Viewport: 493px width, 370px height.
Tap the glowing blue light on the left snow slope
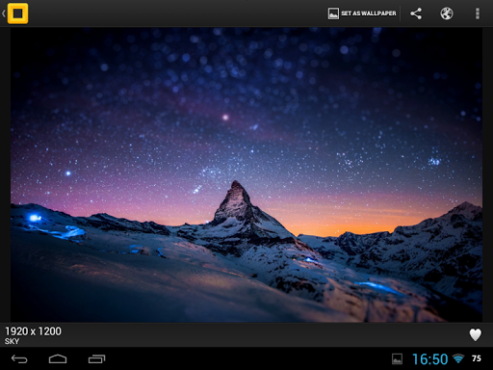tap(35, 218)
